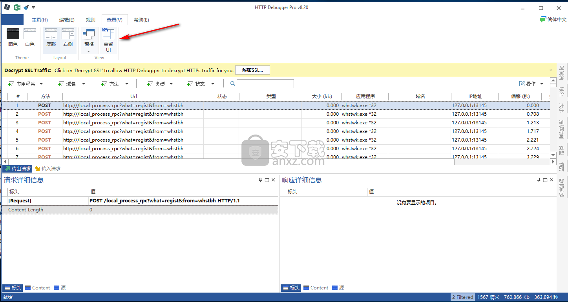Click offset value 0.708 in row 2
This screenshot has width=568, height=302.
(x=533, y=114)
